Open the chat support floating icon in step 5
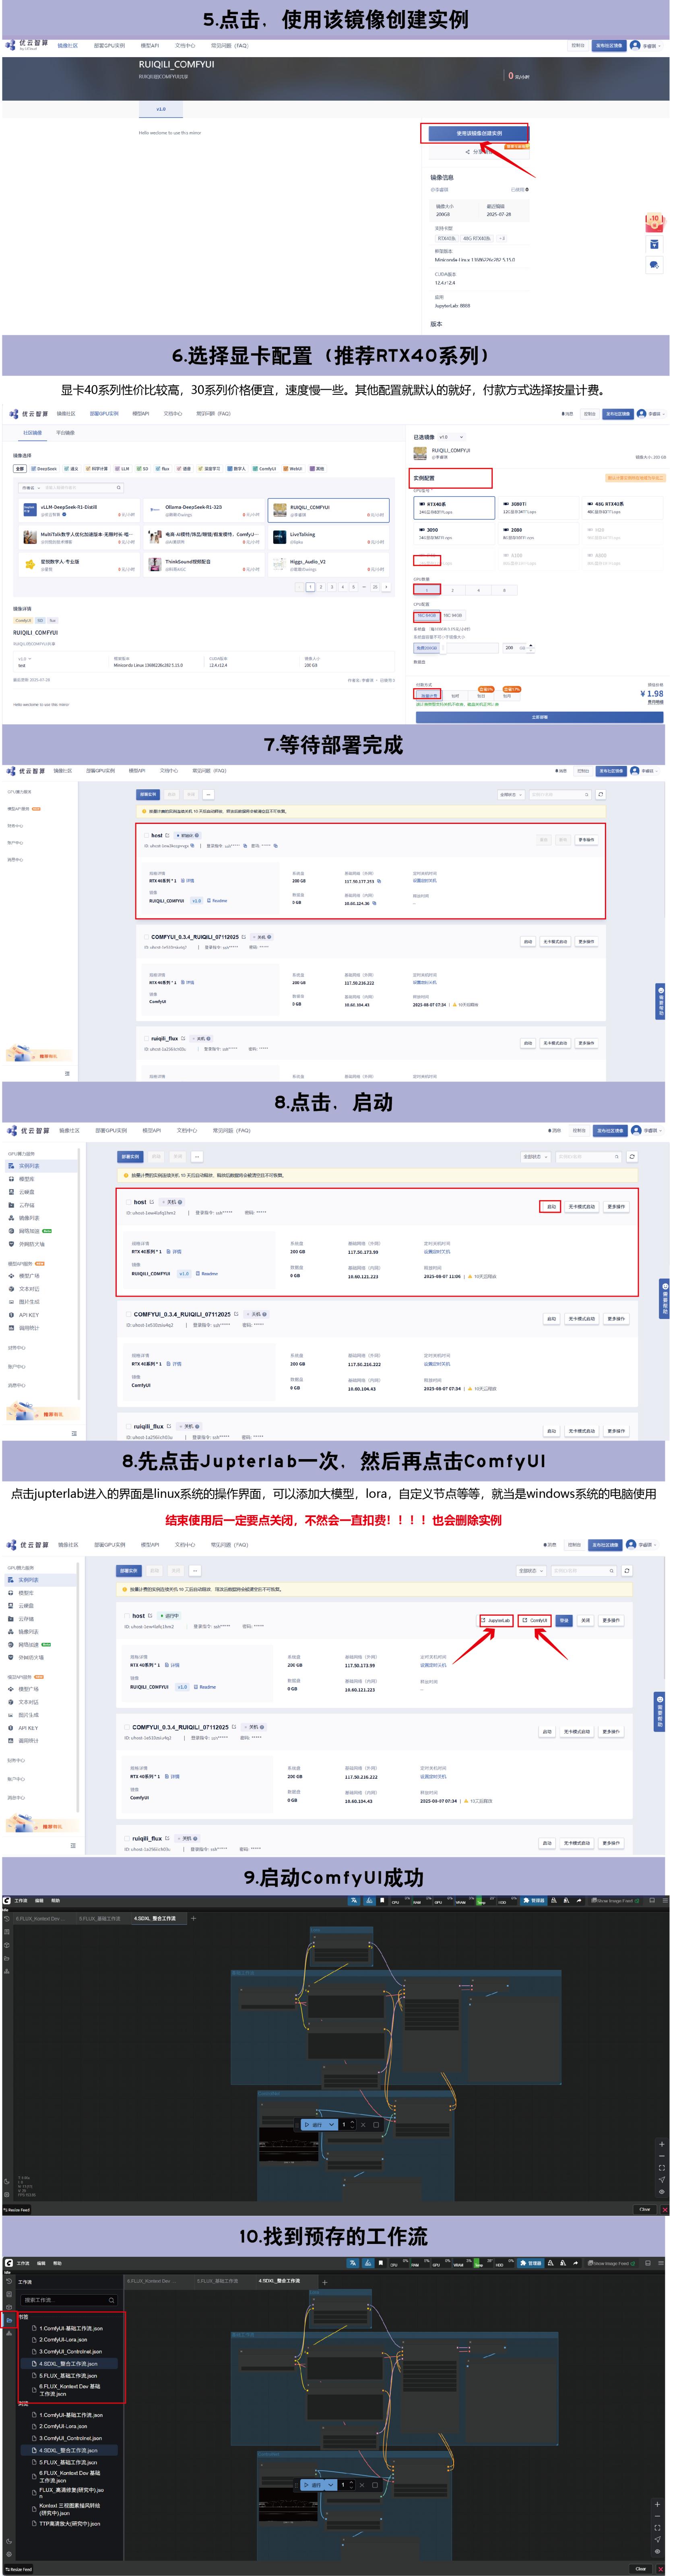This screenshot has width=679, height=2576. (654, 265)
